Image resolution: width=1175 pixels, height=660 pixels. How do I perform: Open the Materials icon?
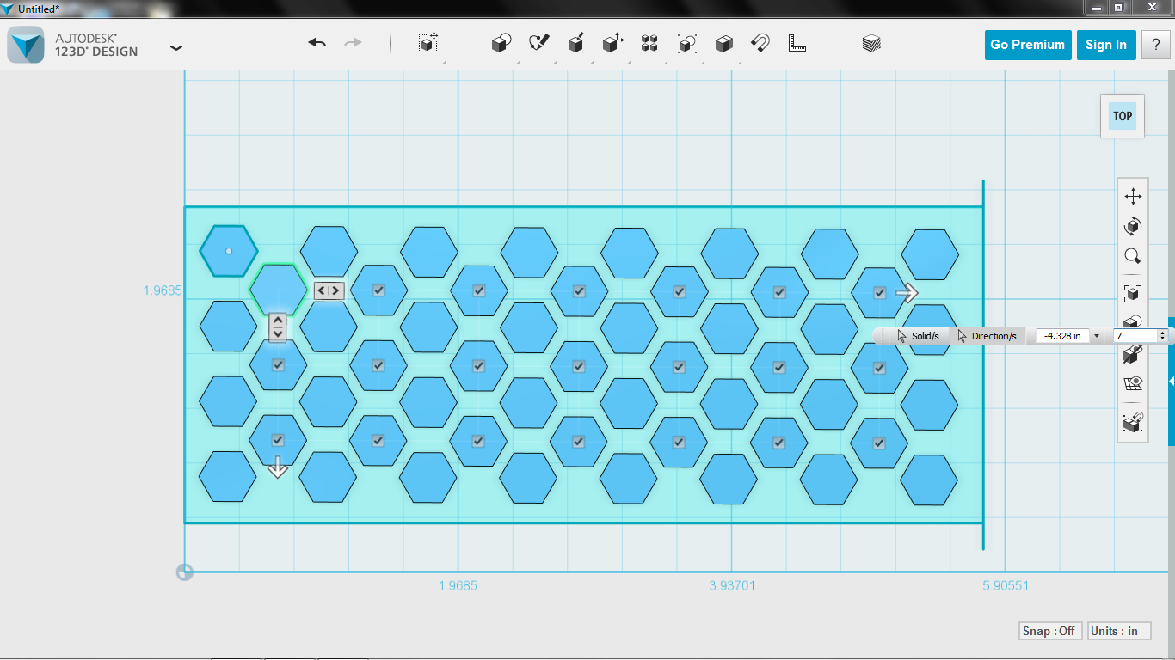pyautogui.click(x=871, y=44)
